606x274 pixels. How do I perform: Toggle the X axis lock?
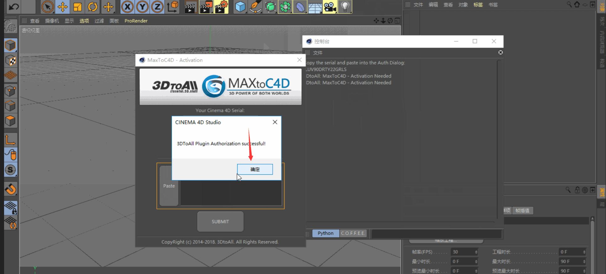(x=127, y=7)
